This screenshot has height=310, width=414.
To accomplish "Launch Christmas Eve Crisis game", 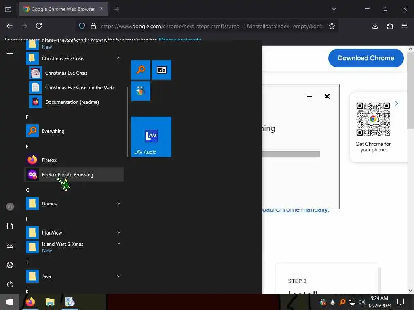I will pyautogui.click(x=74, y=73).
